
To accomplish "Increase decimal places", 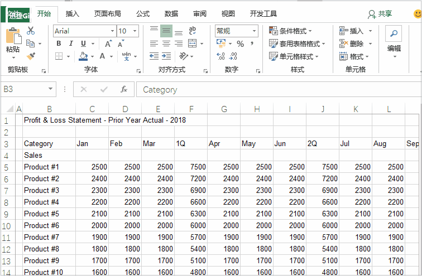I will [x=220, y=56].
